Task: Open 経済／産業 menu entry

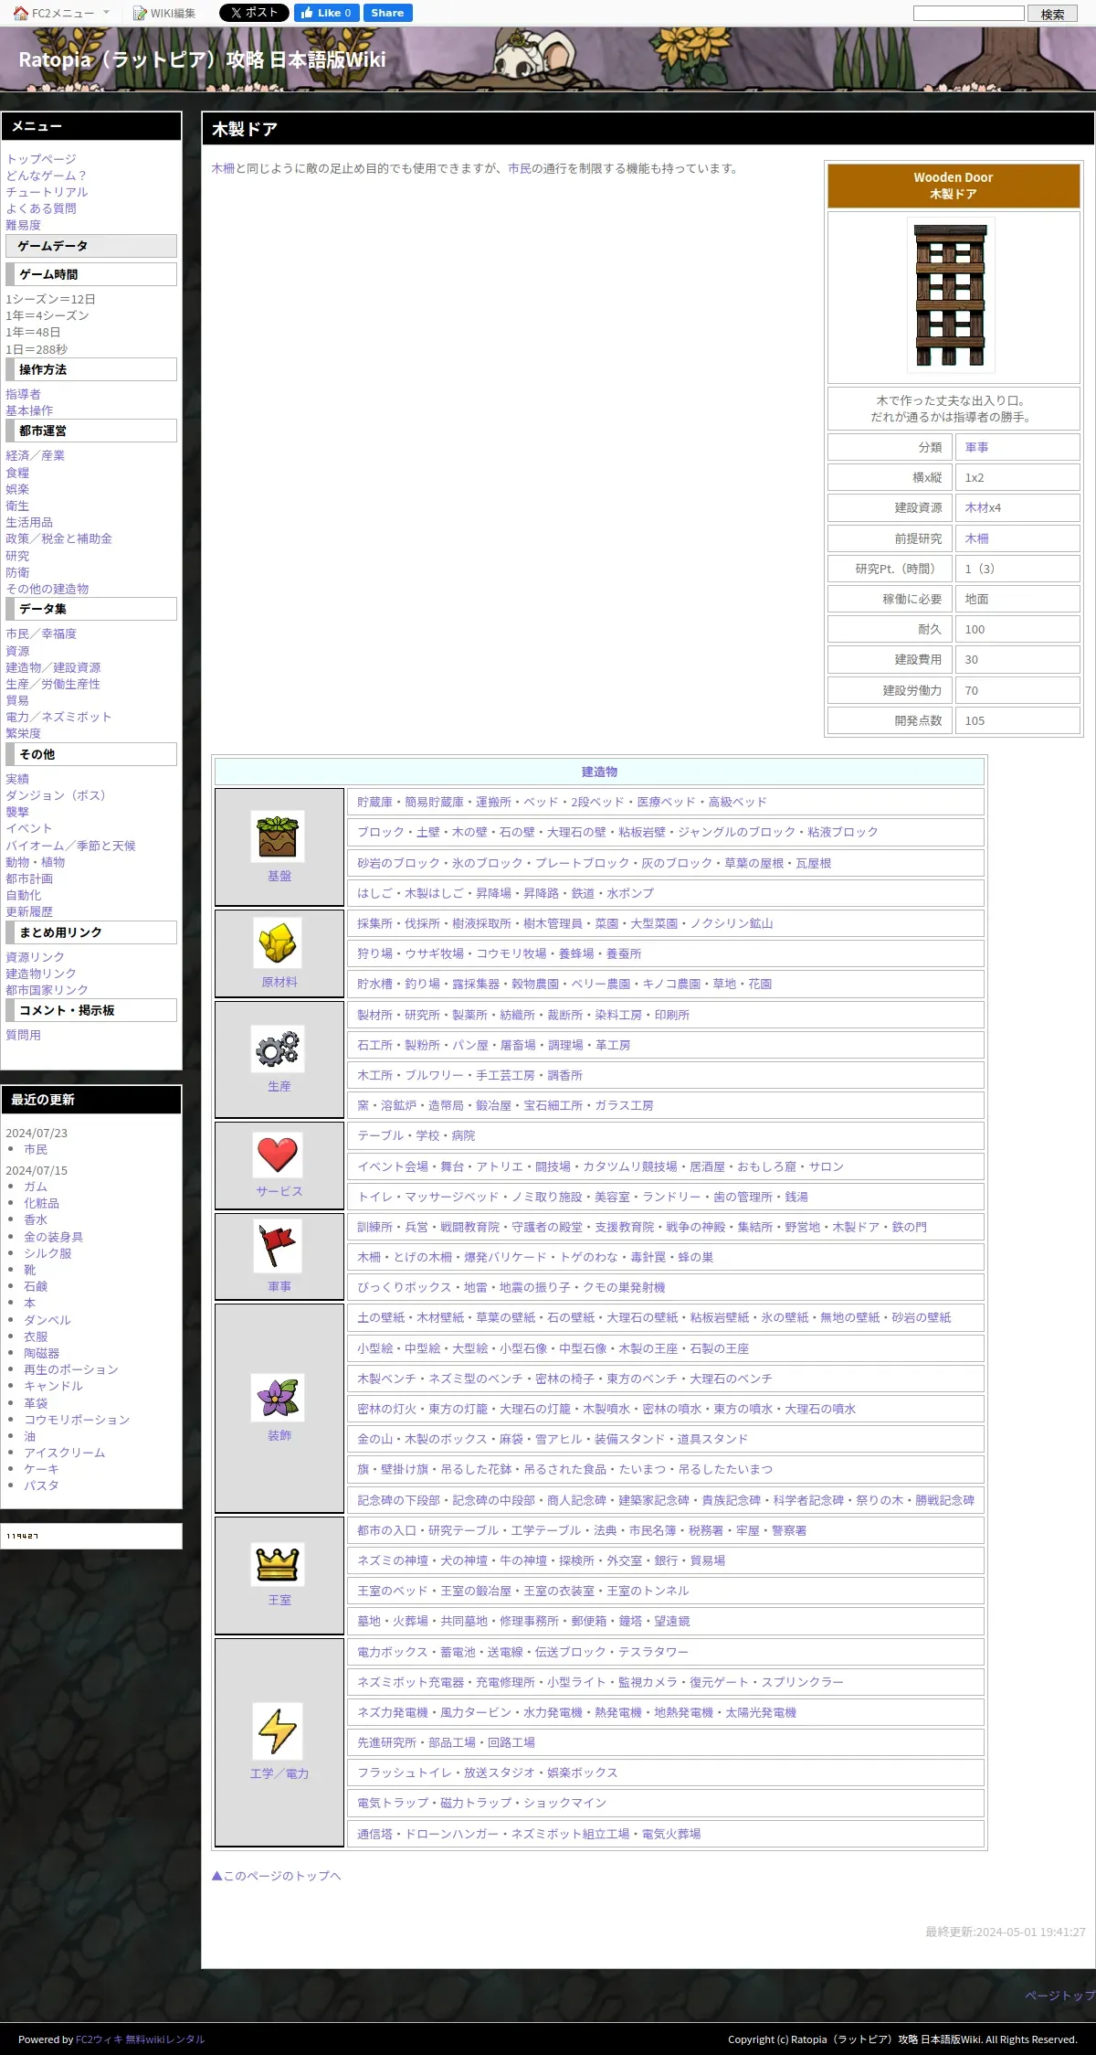Action: (x=35, y=455)
